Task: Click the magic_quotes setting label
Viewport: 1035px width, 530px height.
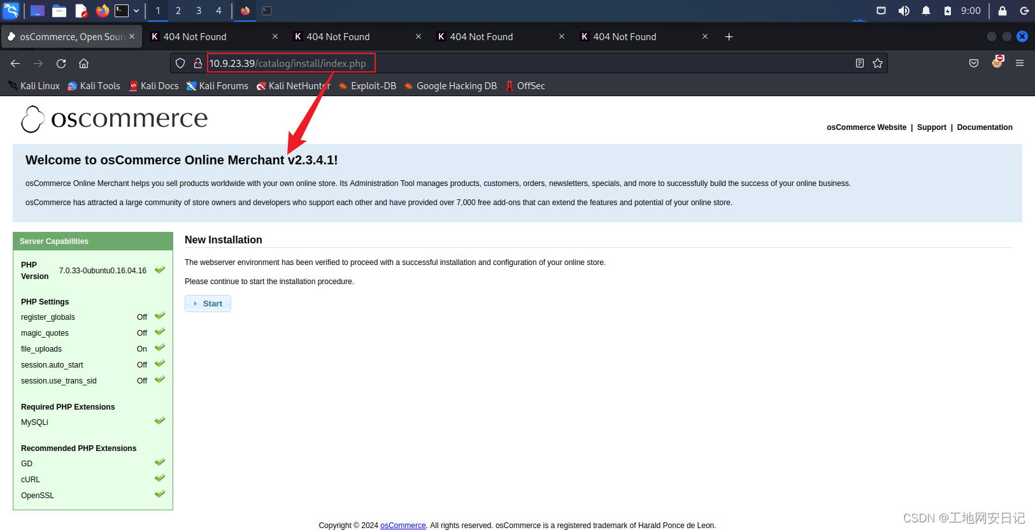Action: pos(45,333)
